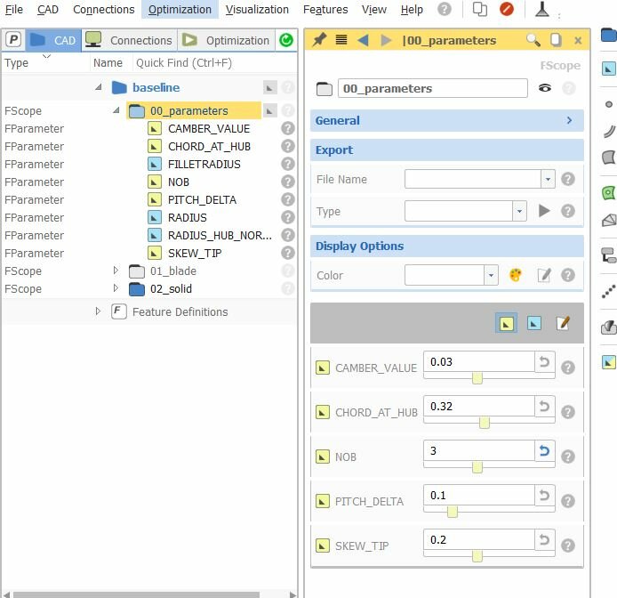The width and height of the screenshot is (617, 598).
Task: Navigate back with blue left arrow
Action: pos(363,40)
